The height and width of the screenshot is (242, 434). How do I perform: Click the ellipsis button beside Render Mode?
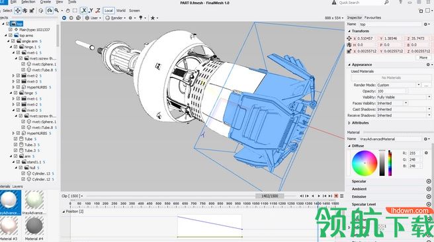tap(426, 85)
